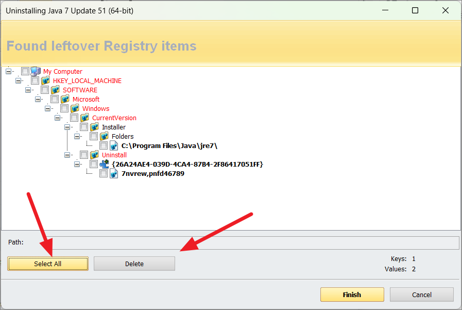Tick the SOFTWARE key checkbox
The image size is (462, 310).
click(x=45, y=90)
